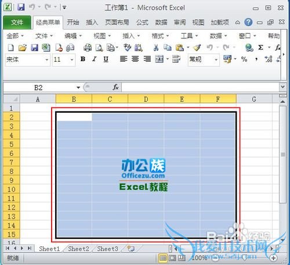Open Customize Quick Access Toolbar arrow
The width and height of the screenshot is (290, 265).
[64, 8]
